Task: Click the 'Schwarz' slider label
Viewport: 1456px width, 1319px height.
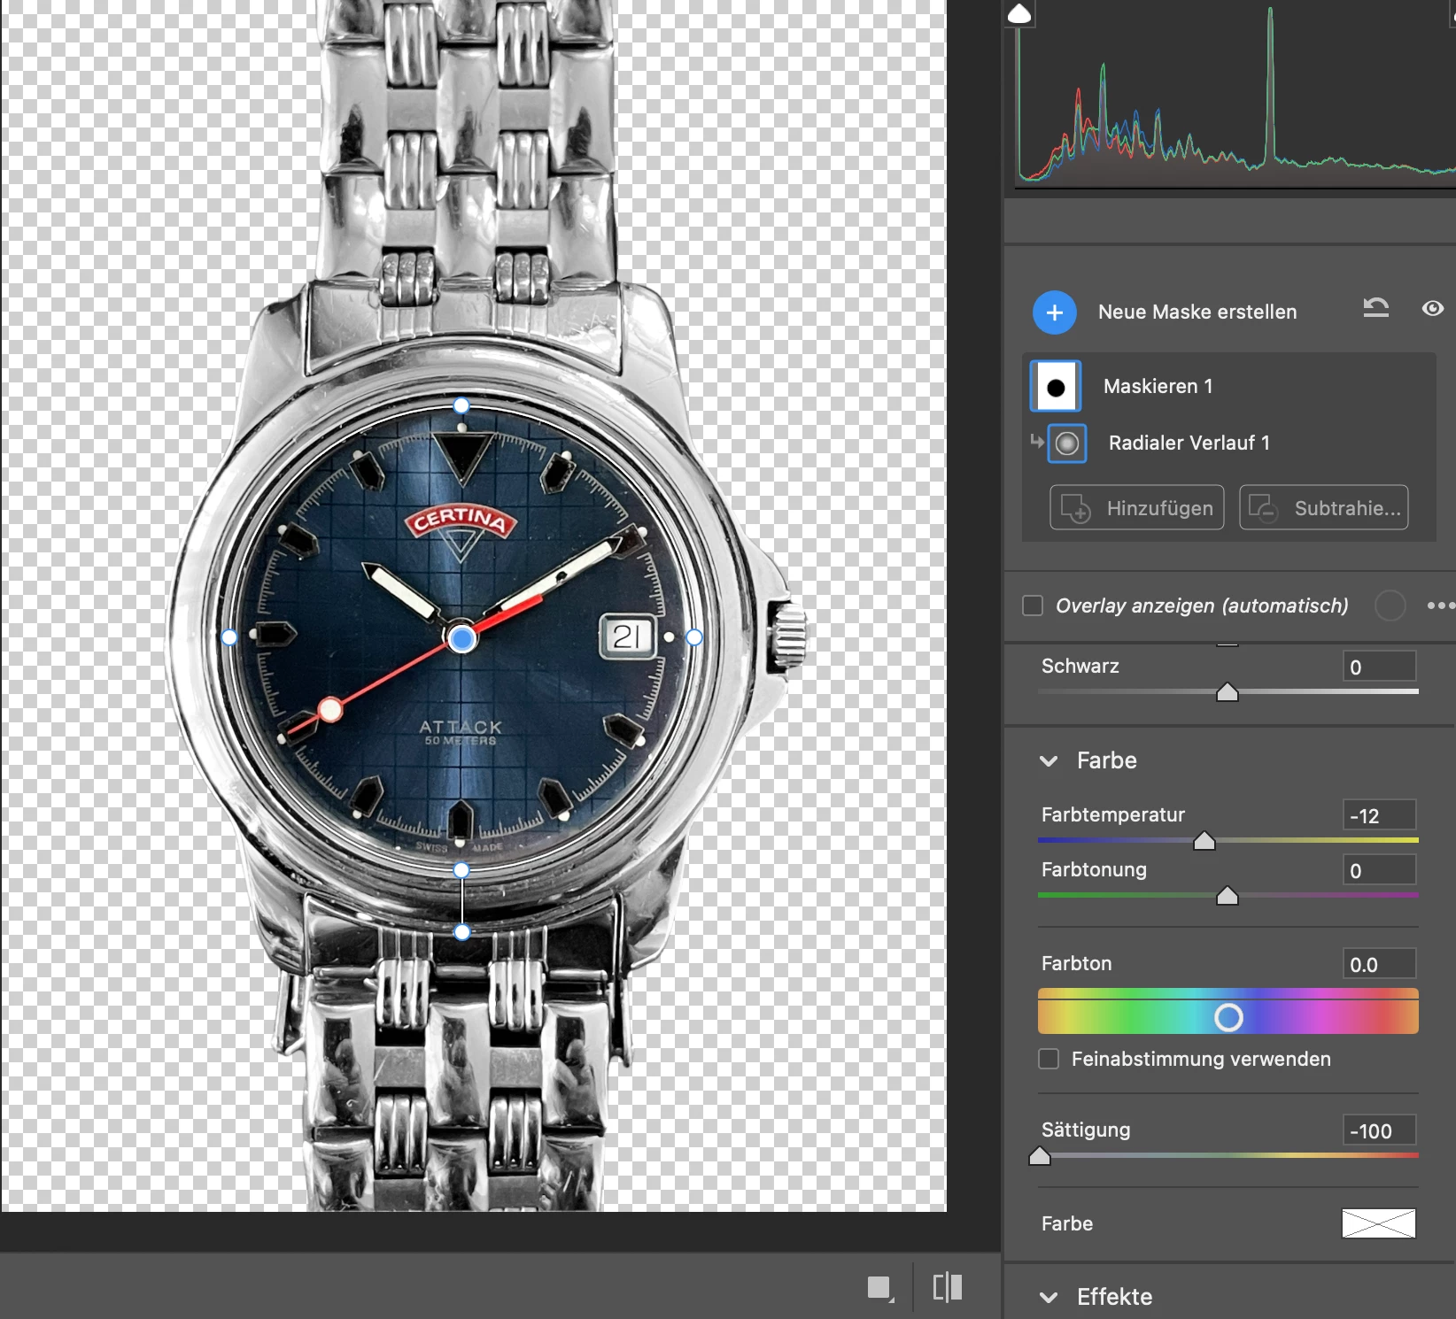Action: 1080,666
